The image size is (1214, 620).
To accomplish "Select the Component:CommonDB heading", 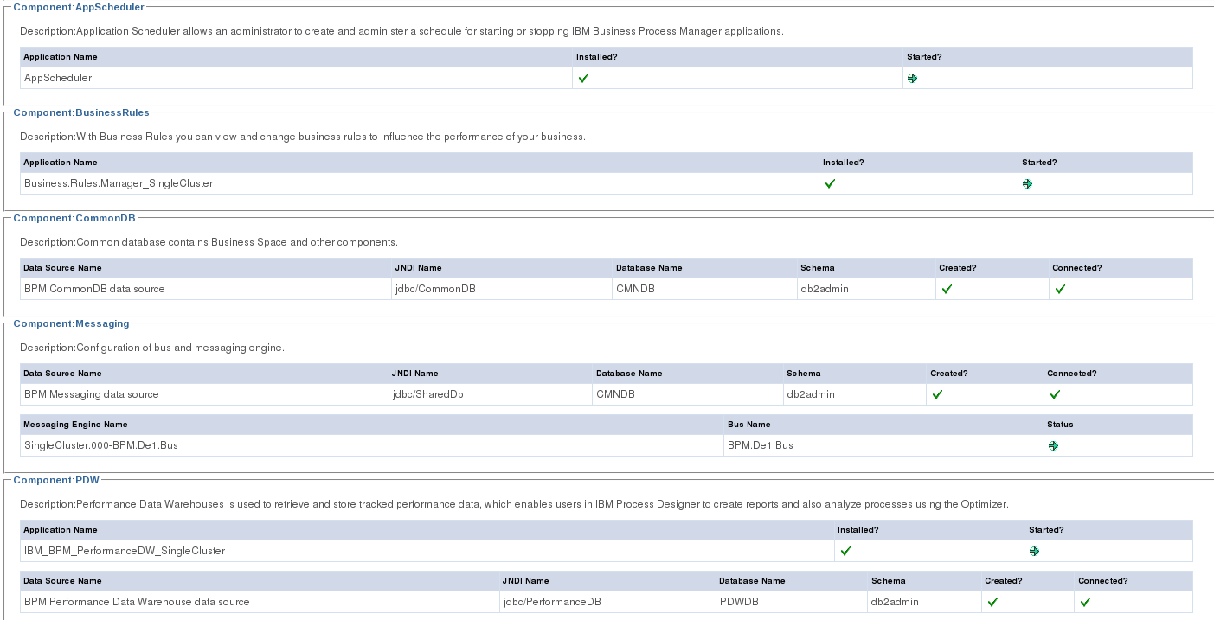I will (74, 218).
